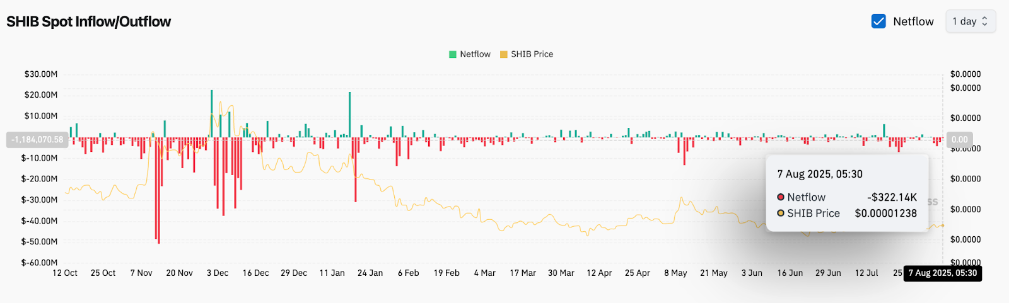
Task: Click the 8 May date on the x-axis
Action: coord(675,273)
